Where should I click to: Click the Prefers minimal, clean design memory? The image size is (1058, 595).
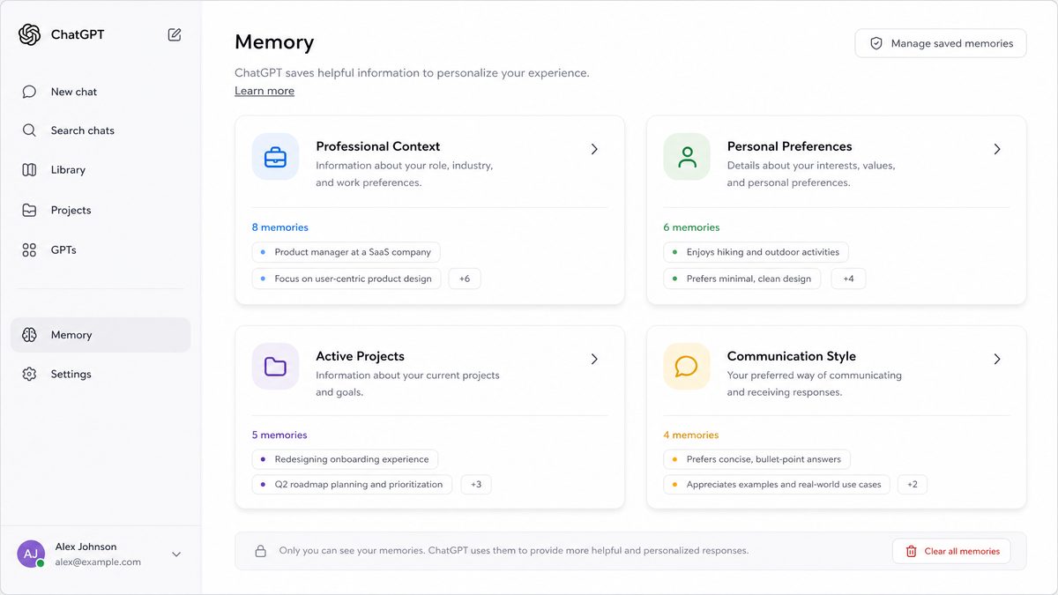pyautogui.click(x=742, y=279)
